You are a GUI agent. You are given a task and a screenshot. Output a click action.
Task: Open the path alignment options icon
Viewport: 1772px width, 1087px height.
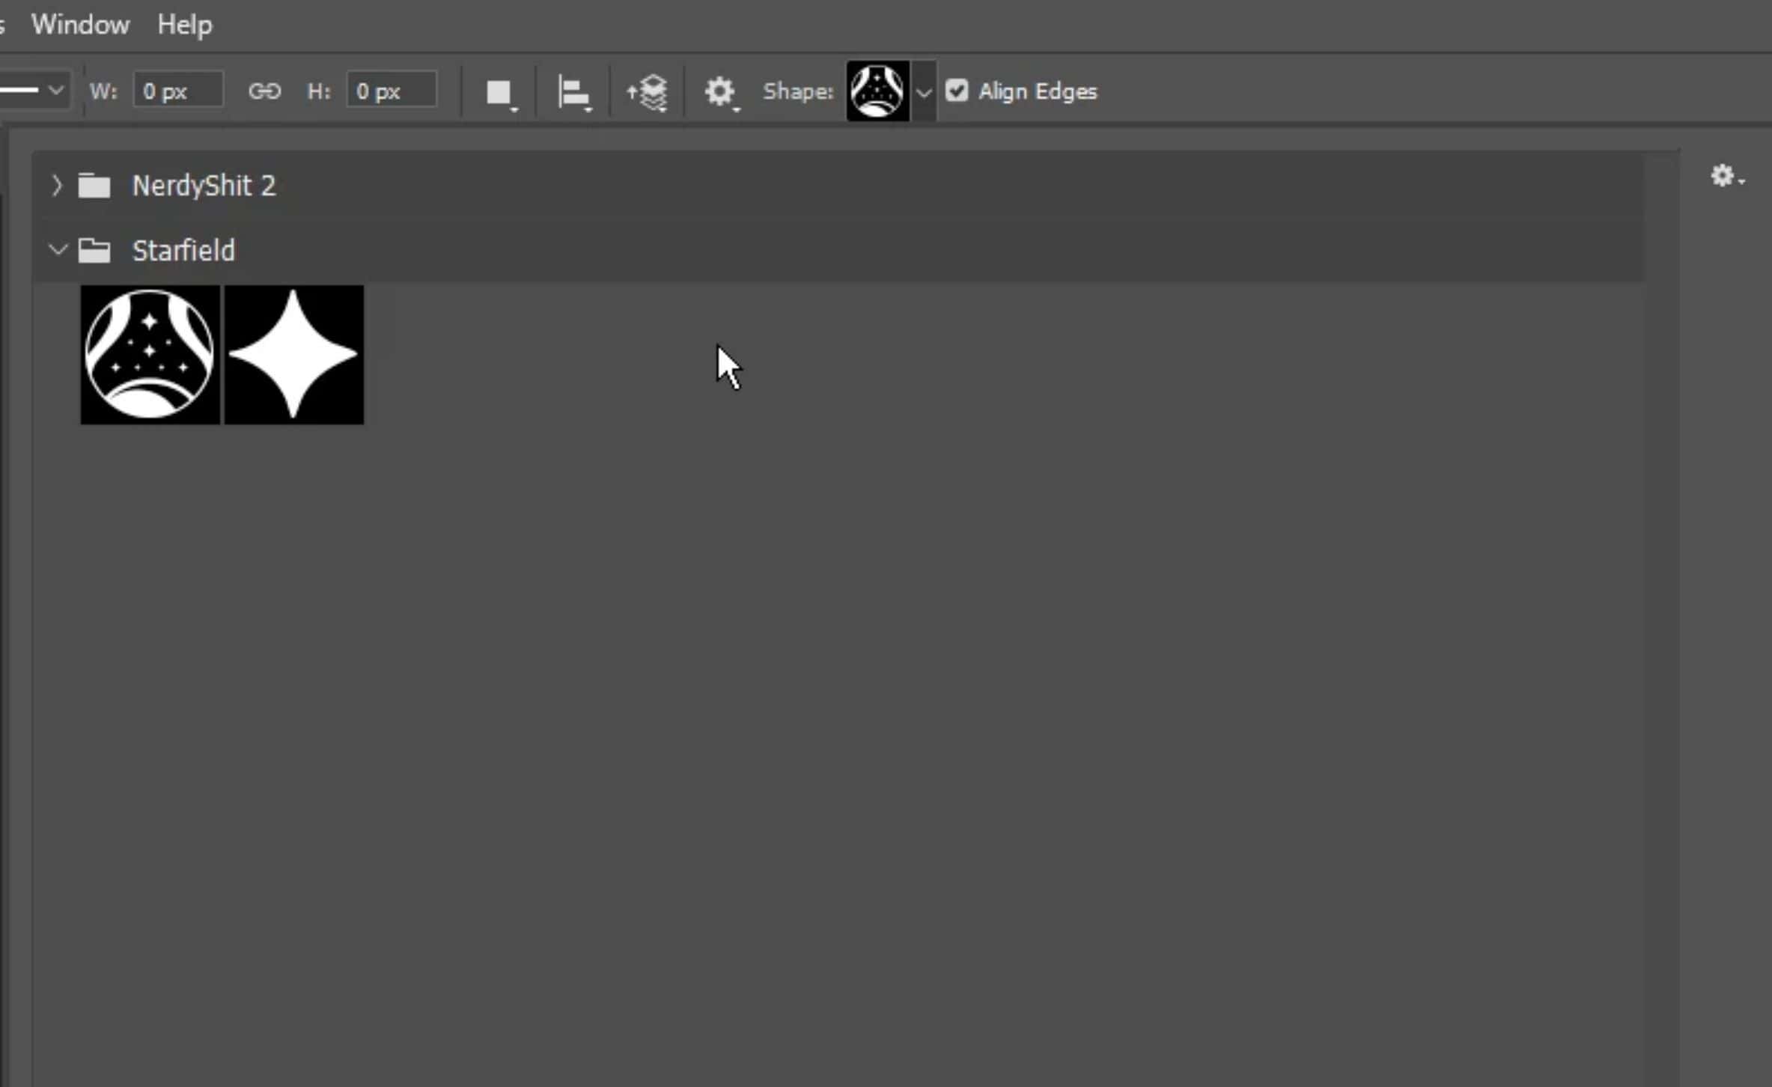pos(573,93)
